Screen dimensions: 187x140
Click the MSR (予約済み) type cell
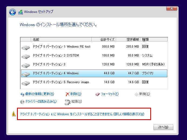tap(153, 64)
